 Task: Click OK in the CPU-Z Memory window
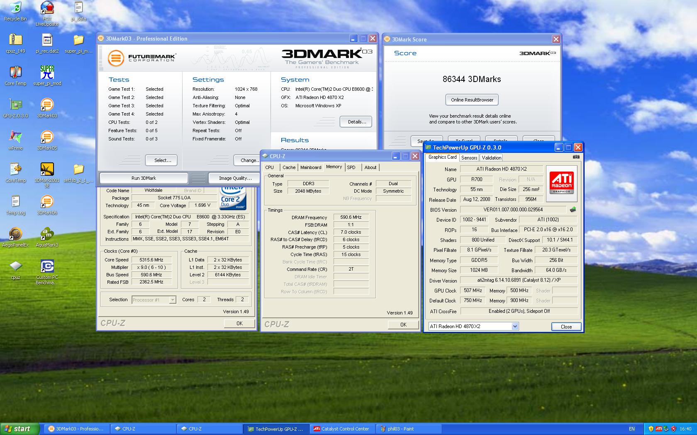pyautogui.click(x=403, y=325)
